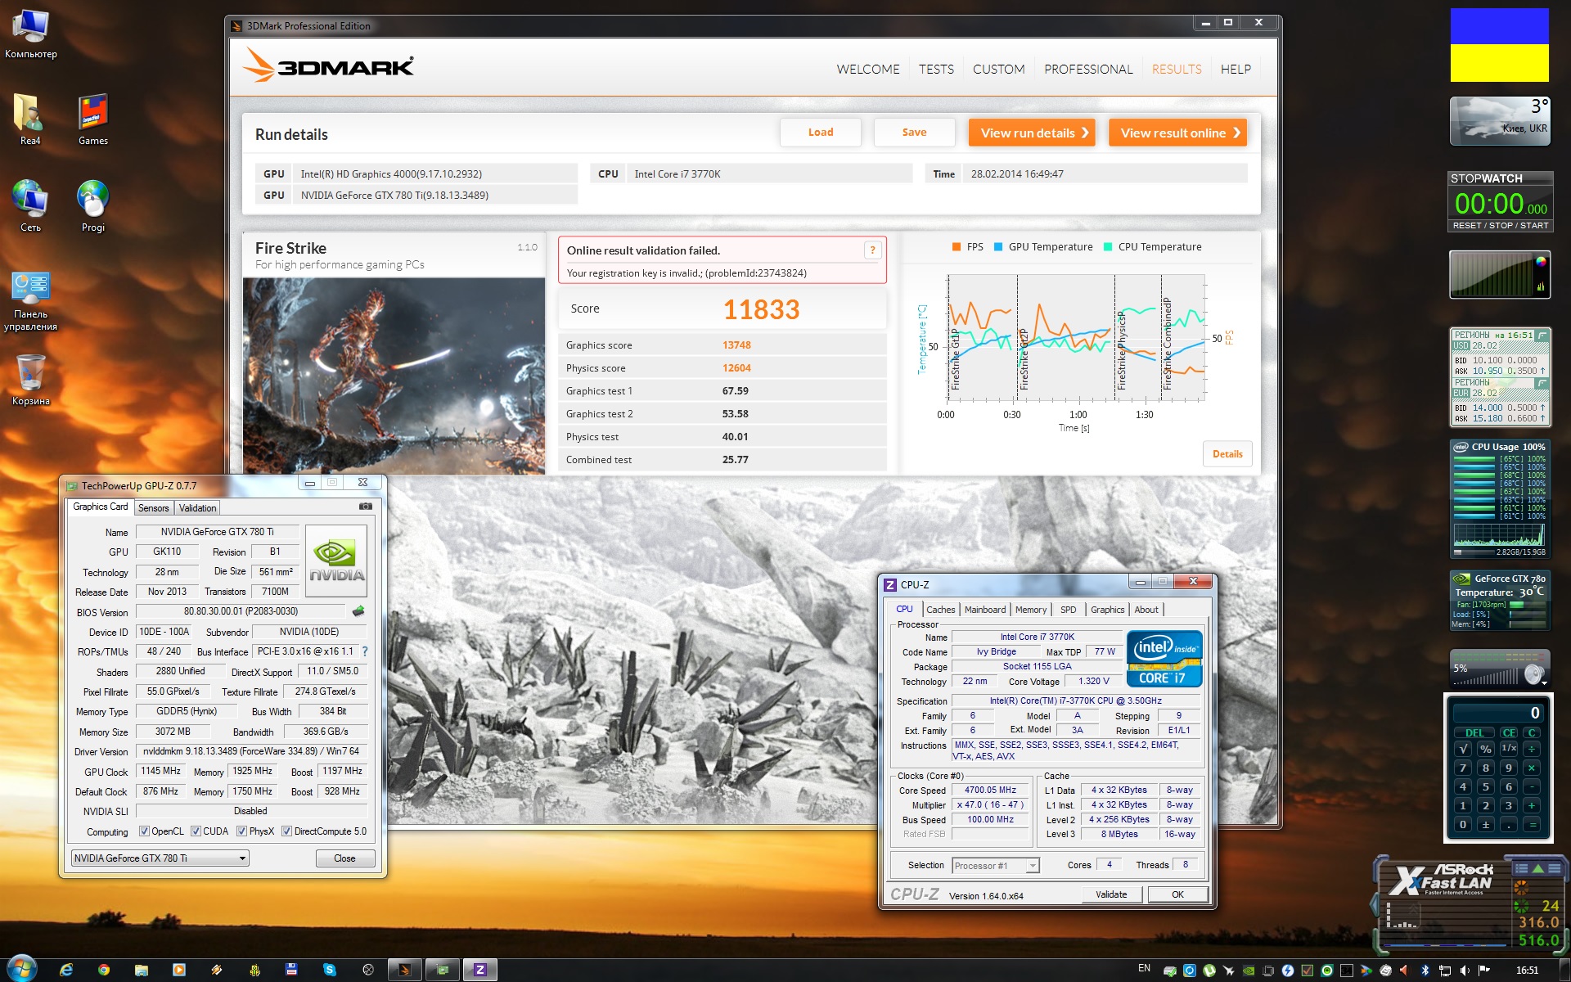Click the Chrome icon in the taskbar
Image resolution: width=1571 pixels, height=982 pixels.
pos(104,970)
